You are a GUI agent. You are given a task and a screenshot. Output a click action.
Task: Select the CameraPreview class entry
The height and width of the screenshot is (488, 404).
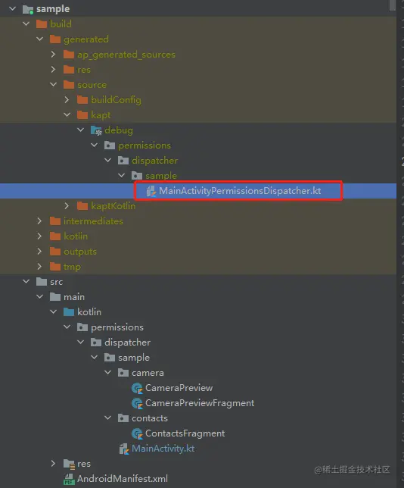pos(179,388)
